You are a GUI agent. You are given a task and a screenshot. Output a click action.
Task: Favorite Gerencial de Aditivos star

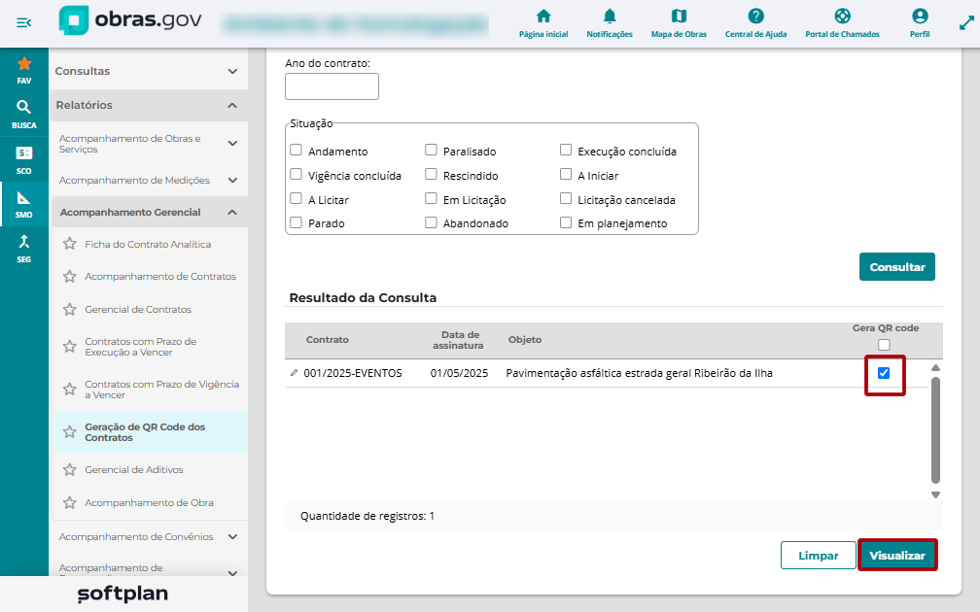click(69, 469)
